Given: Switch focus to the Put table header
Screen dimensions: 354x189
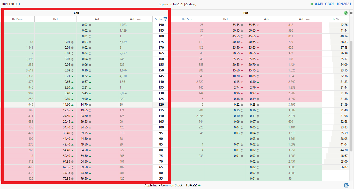Looking at the screenshot, I should coord(245,13).
